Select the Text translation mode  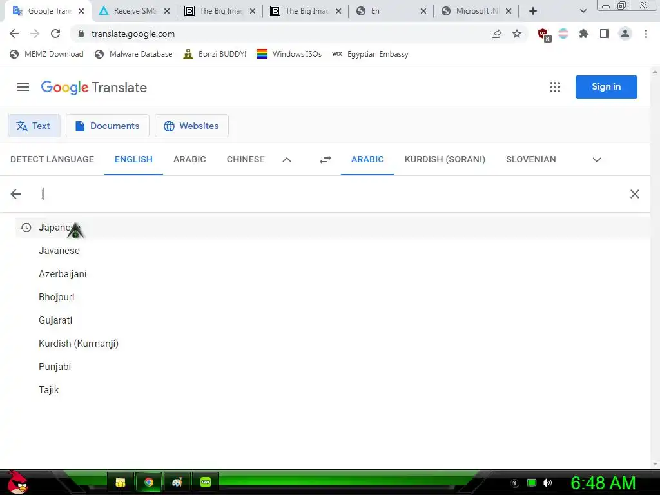click(x=34, y=126)
